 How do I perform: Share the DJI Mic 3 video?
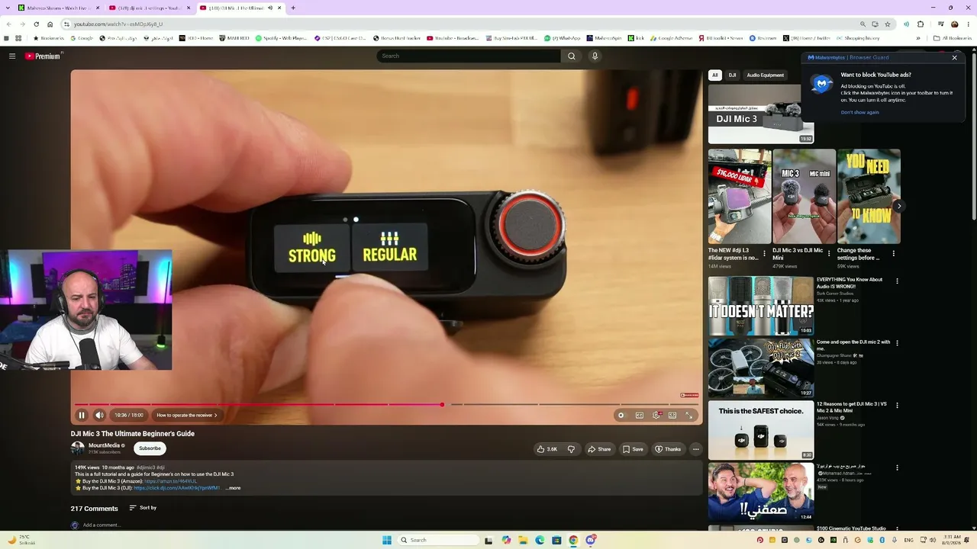[x=599, y=449]
